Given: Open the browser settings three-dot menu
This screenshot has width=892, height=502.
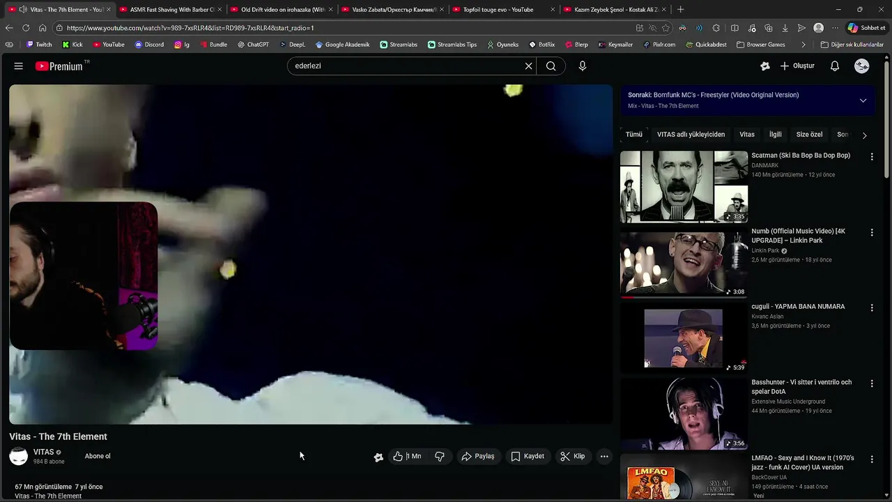Looking at the screenshot, I should tap(836, 28).
